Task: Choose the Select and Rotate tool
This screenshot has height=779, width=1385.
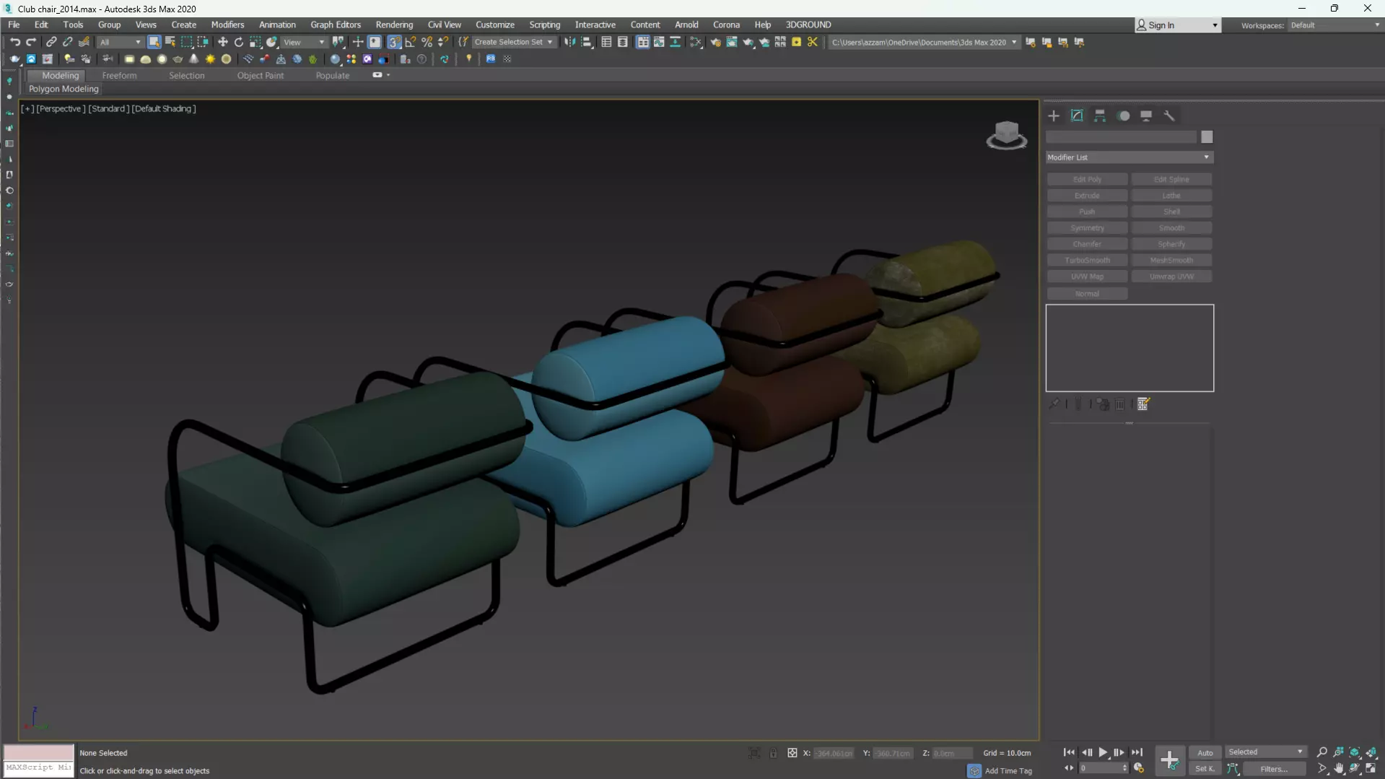Action: click(x=239, y=42)
